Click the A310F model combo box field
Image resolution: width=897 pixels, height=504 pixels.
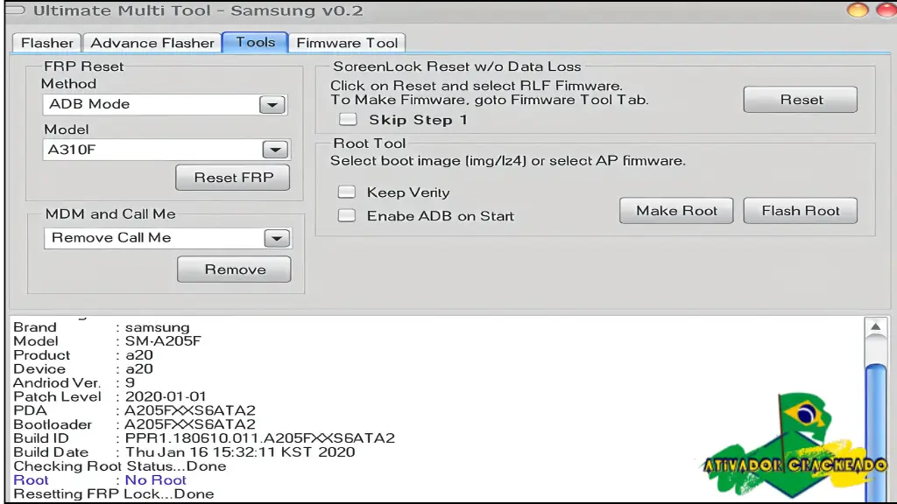(x=166, y=150)
